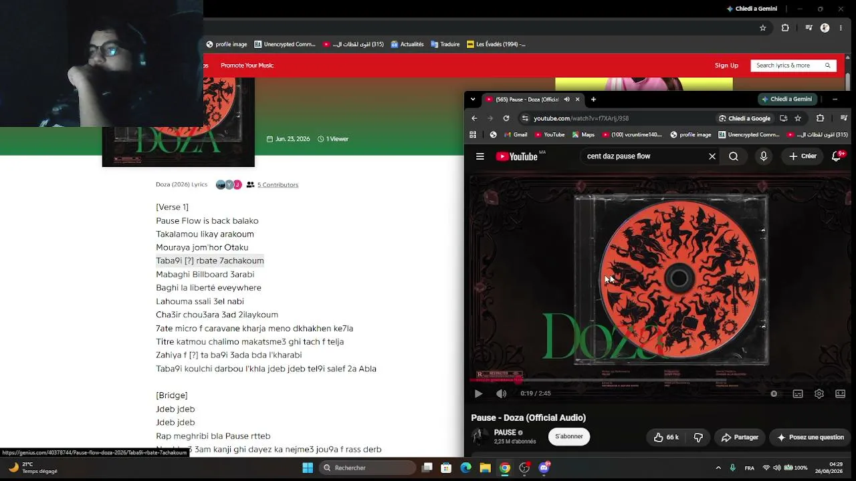Open YouTube notifications bell
This screenshot has width=856, height=481.
coord(836,156)
